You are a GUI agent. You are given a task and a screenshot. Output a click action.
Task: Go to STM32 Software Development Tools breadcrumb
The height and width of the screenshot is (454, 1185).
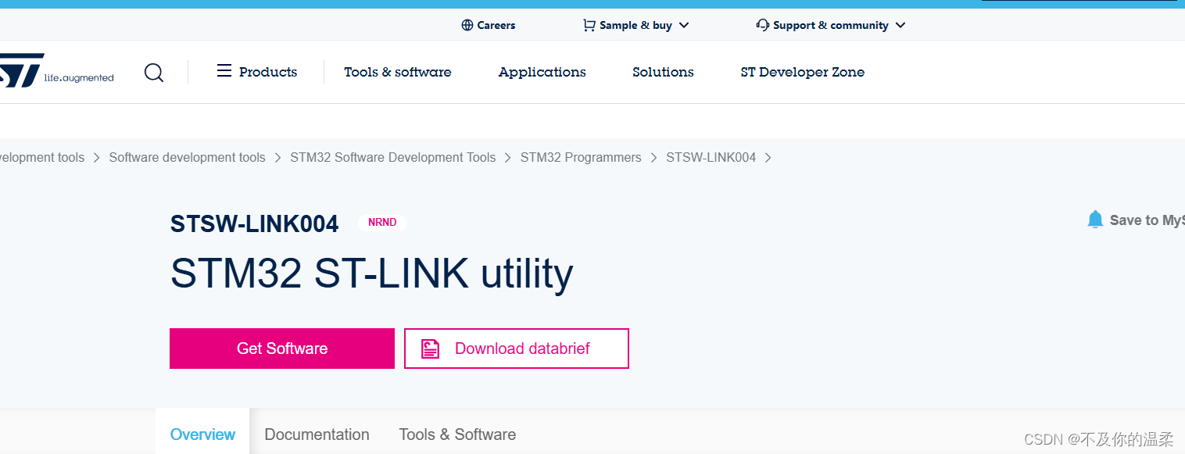pyautogui.click(x=393, y=158)
